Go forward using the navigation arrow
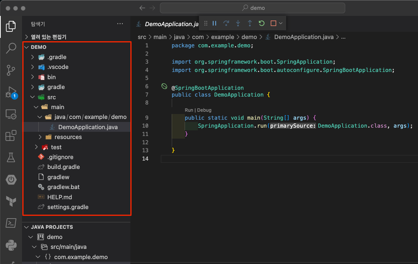418x264 pixels. pyautogui.click(x=152, y=8)
